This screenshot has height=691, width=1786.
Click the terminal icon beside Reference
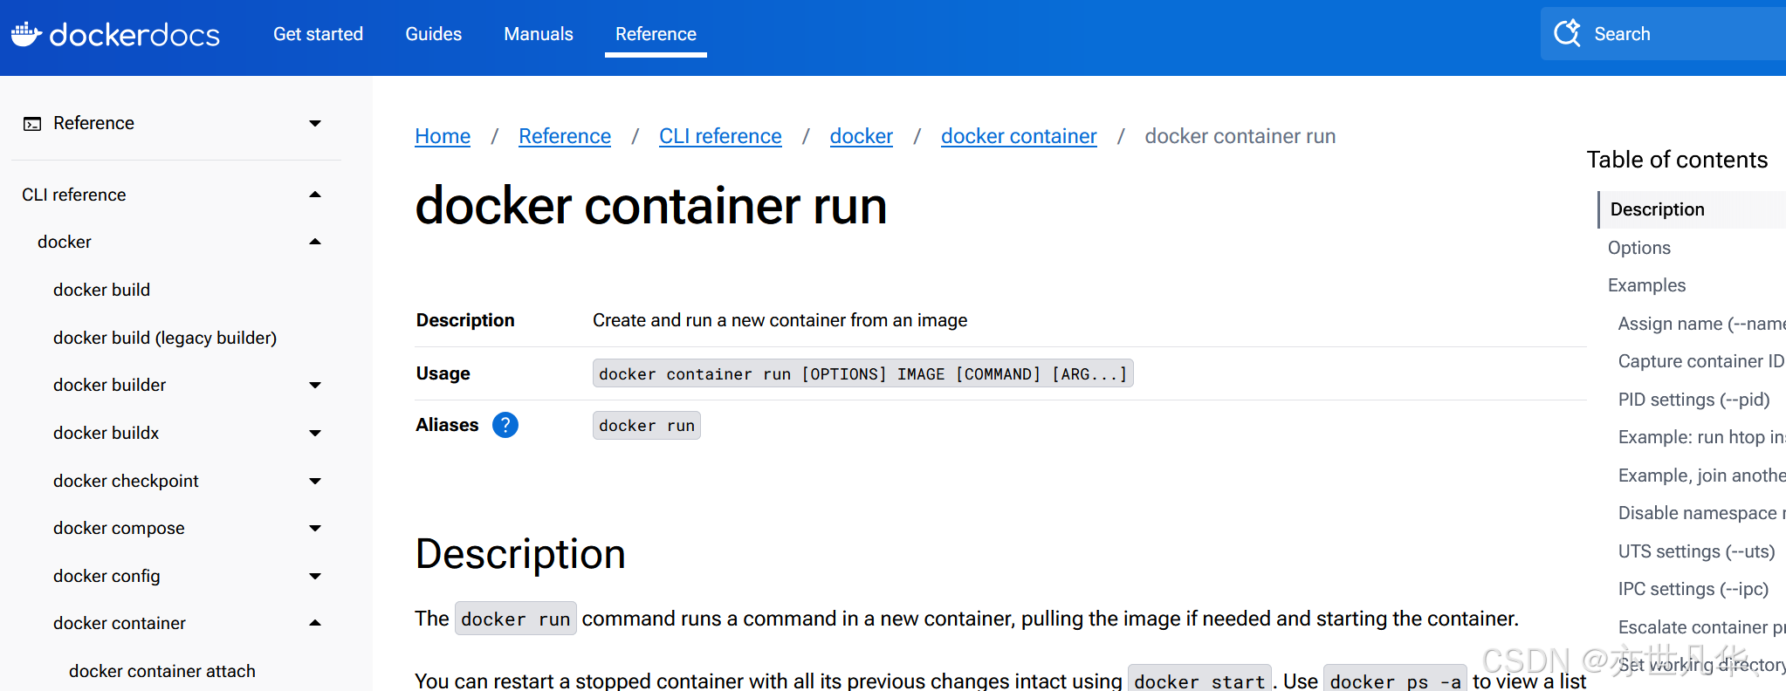(x=32, y=124)
